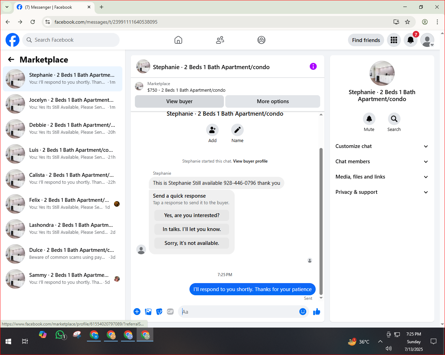The image size is (445, 355).
Task: Choose a sticker icon in composer
Action: [x=159, y=312]
